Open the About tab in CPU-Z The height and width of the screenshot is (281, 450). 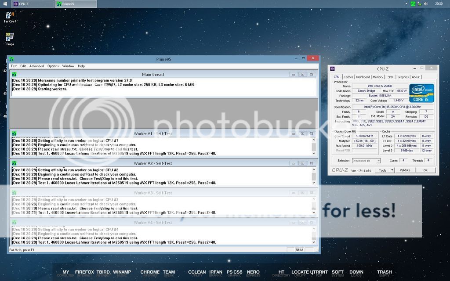click(x=415, y=77)
